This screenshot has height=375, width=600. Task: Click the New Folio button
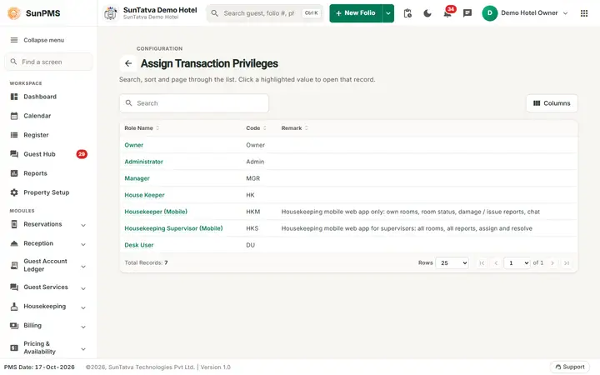click(356, 13)
